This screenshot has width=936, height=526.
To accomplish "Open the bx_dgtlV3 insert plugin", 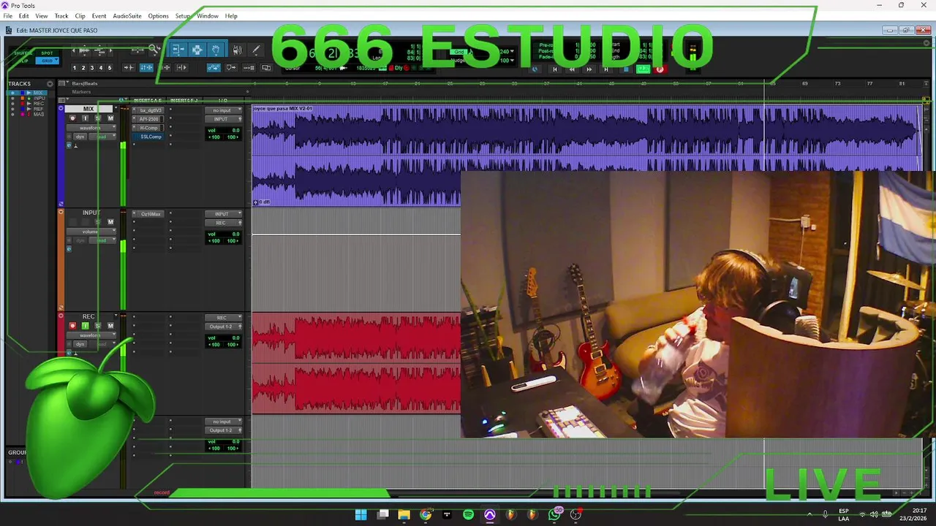I will point(148,110).
